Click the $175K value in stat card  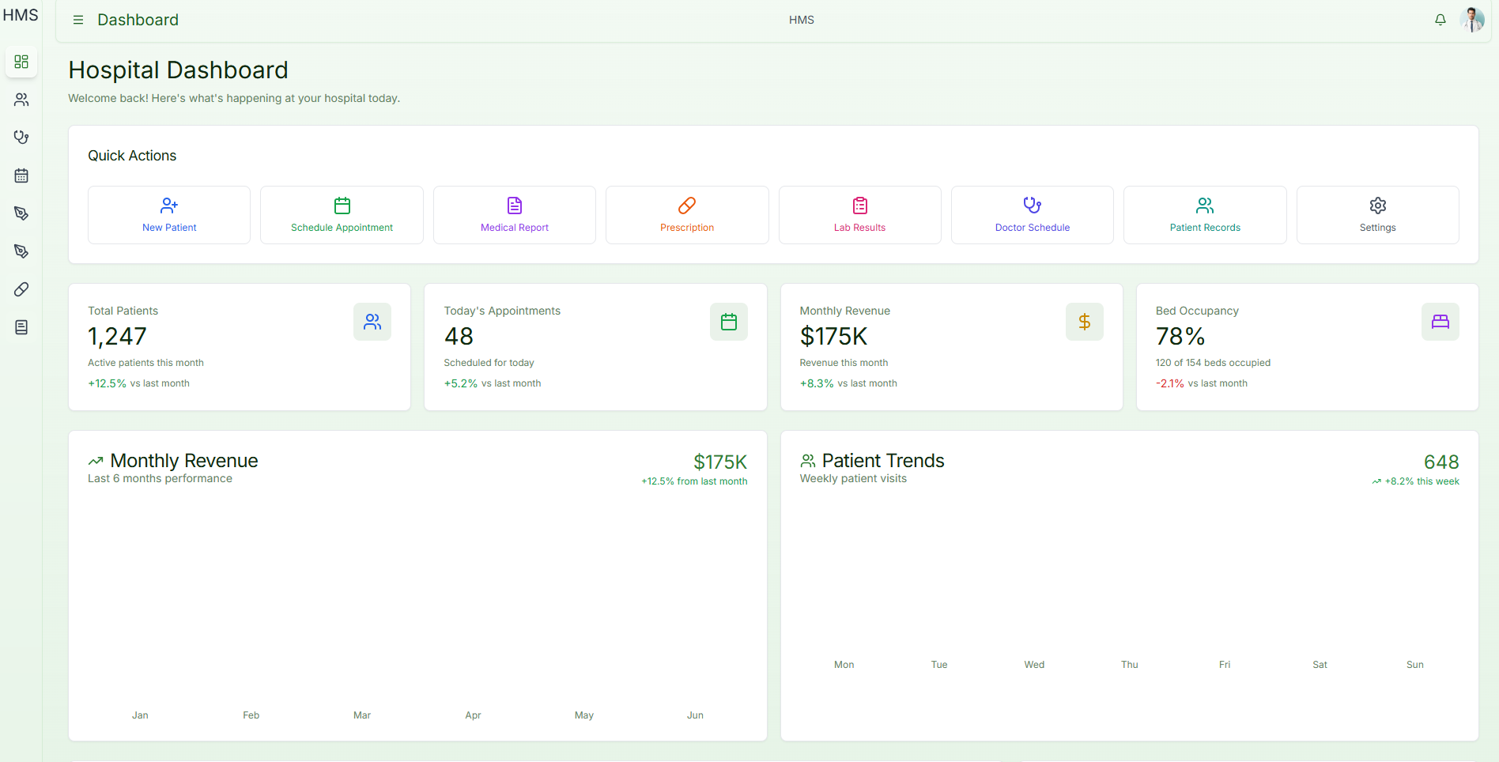tap(833, 337)
